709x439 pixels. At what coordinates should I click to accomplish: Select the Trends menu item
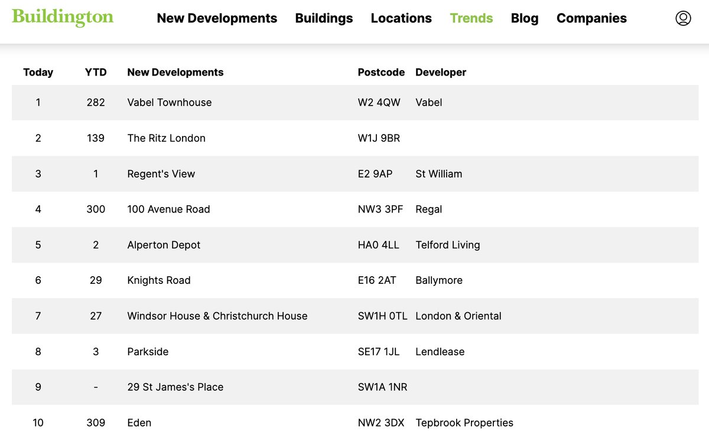pos(471,18)
